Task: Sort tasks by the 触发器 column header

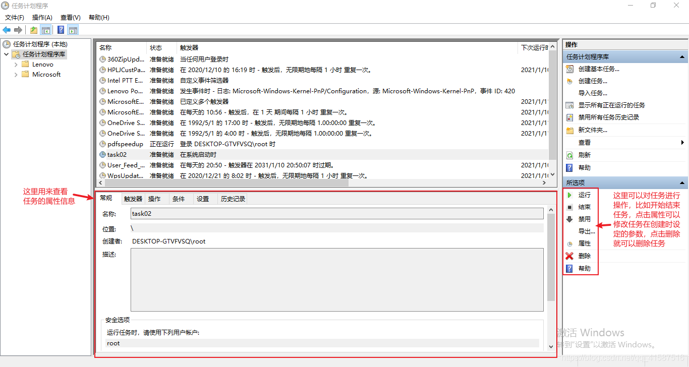Action: pyautogui.click(x=348, y=48)
